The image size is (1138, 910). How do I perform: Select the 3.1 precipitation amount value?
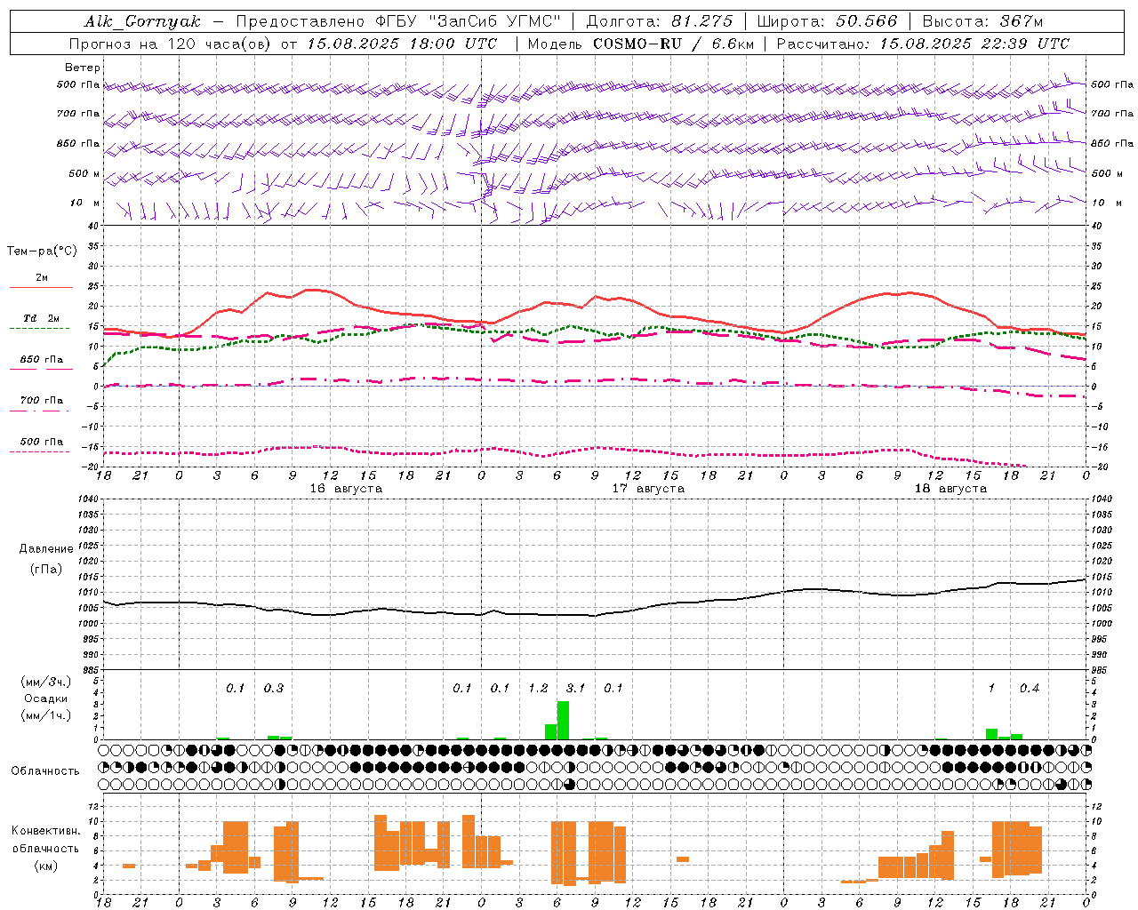click(575, 688)
